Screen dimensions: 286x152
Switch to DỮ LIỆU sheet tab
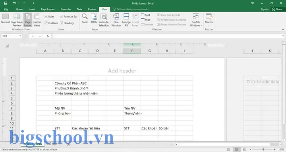click(x=52, y=144)
